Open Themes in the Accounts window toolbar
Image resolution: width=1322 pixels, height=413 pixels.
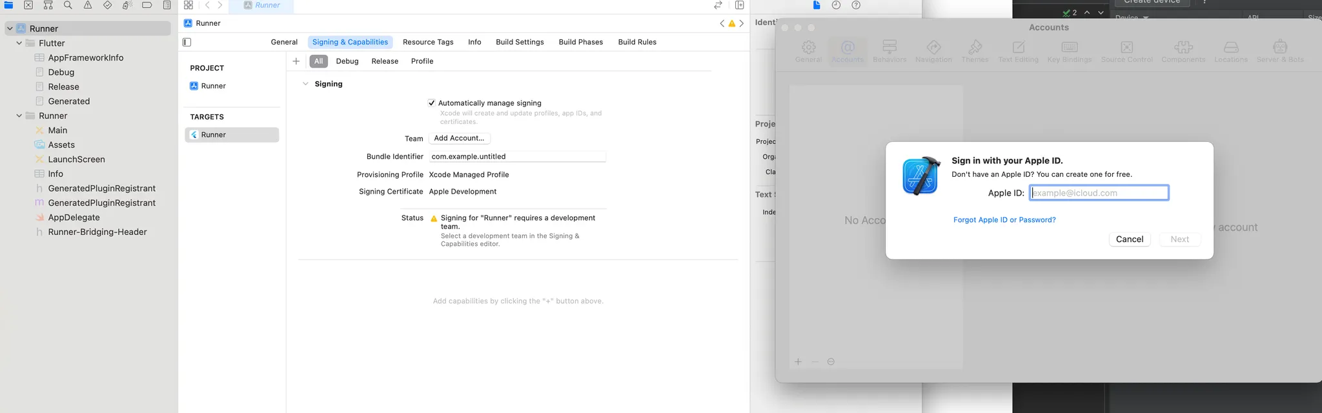tap(975, 52)
